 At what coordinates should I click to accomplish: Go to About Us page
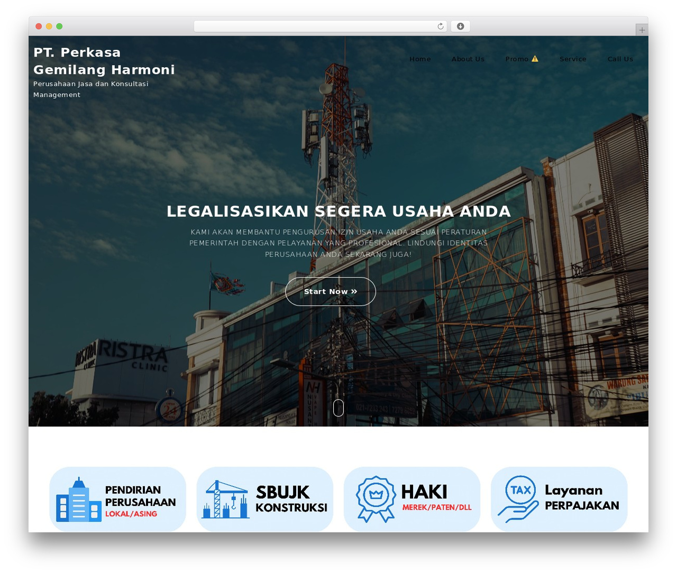pyautogui.click(x=468, y=59)
